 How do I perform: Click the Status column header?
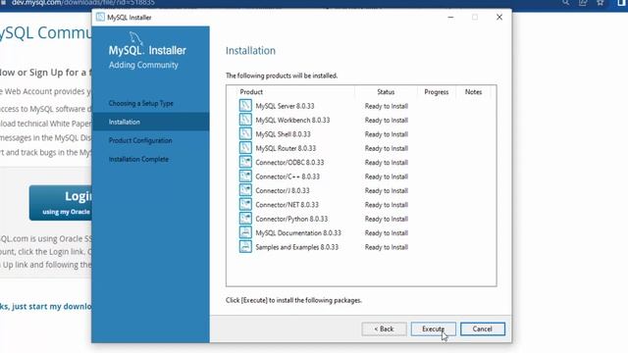[x=386, y=92]
